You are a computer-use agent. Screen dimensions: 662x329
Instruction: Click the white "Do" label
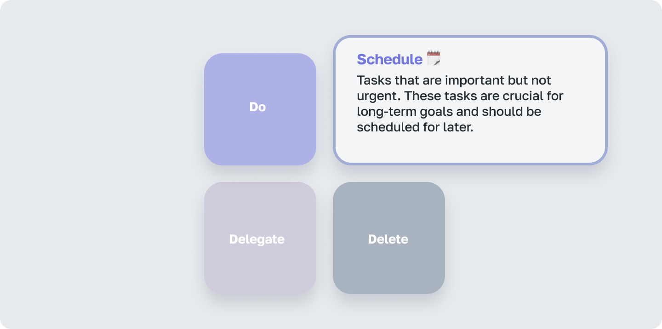[257, 107]
